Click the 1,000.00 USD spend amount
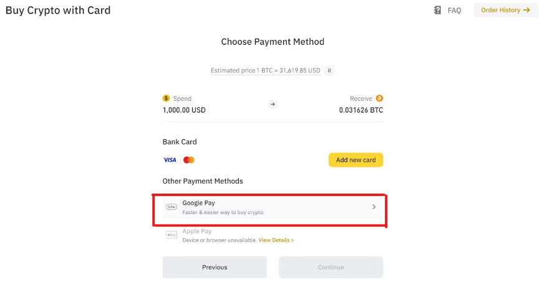Image resolution: width=550 pixels, height=290 pixels. [184, 110]
